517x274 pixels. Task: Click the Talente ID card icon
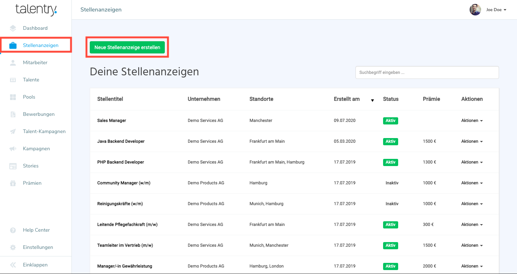click(x=13, y=80)
